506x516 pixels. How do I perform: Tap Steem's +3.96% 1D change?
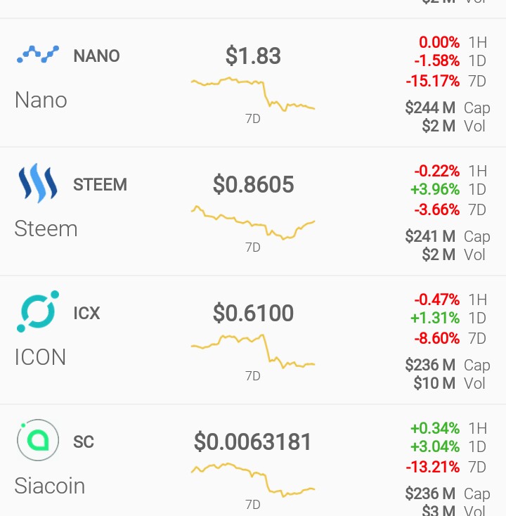(435, 189)
